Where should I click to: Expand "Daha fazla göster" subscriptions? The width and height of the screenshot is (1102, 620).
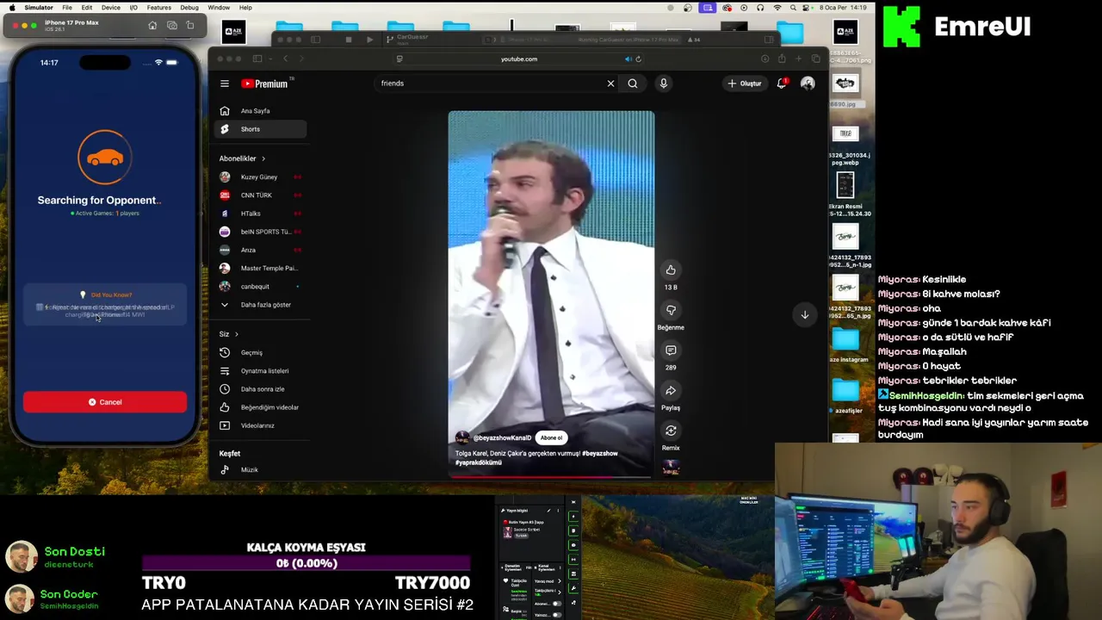point(260,305)
